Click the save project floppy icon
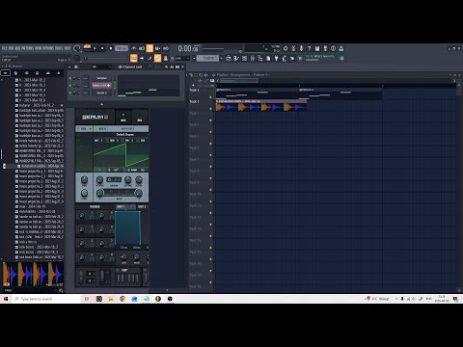Viewport: 463px width, 347px height. (x=317, y=48)
